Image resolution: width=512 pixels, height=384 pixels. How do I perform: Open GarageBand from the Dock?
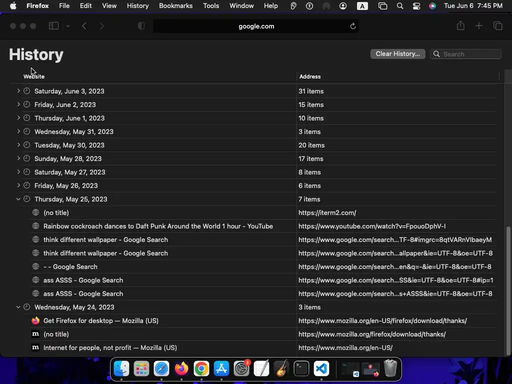(281, 369)
